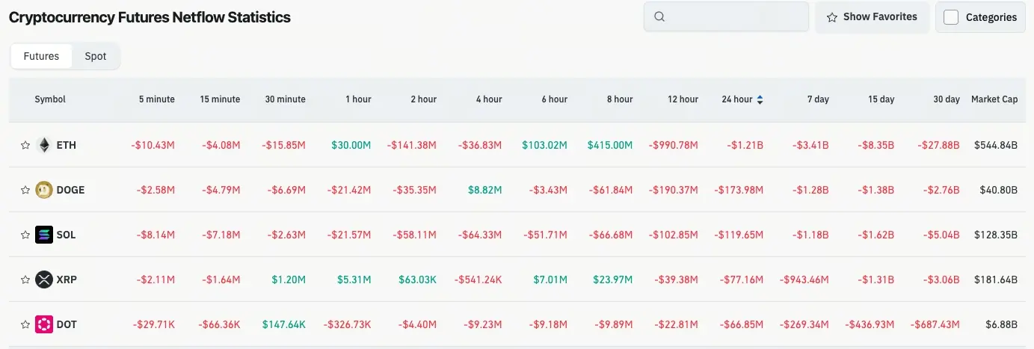1034x349 pixels.
Task: Click XRP 7 day value -$943.46M
Action: pyautogui.click(x=804, y=279)
